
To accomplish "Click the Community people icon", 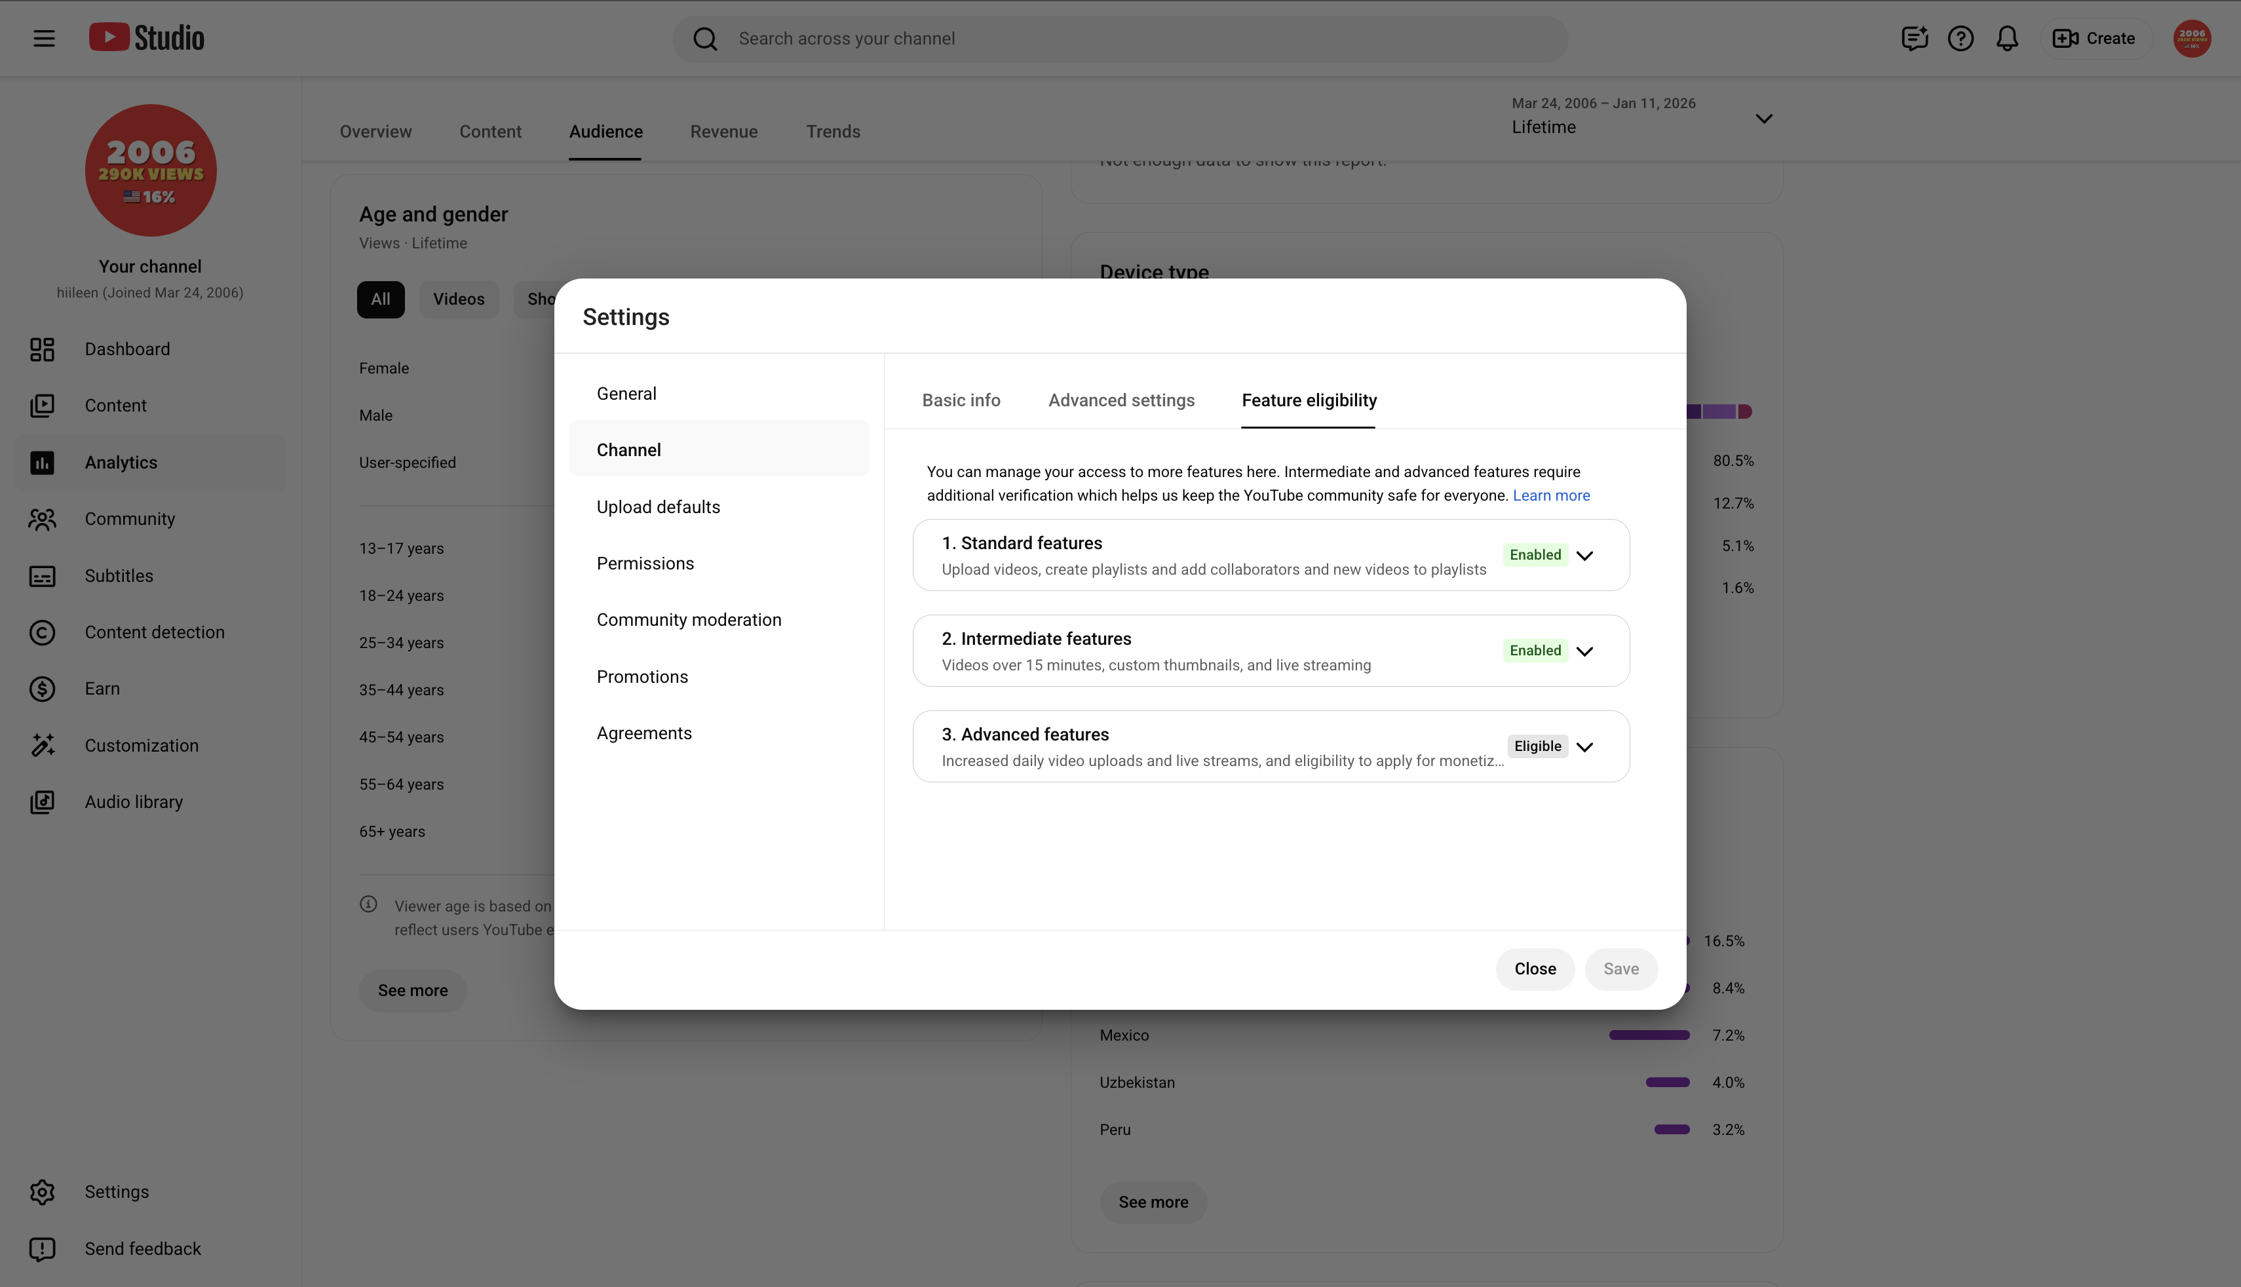I will (x=43, y=519).
